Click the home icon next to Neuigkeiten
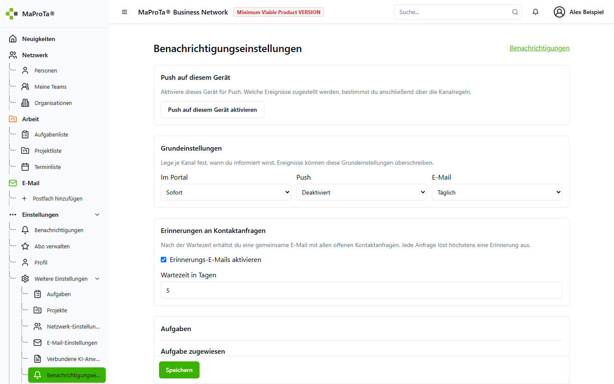The width and height of the screenshot is (614, 384). 13,39
